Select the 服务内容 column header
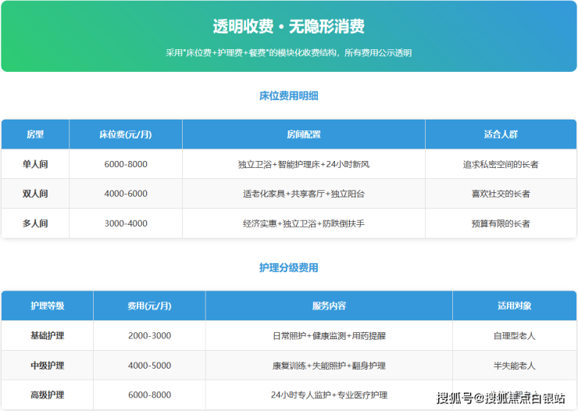The image size is (578, 411). tap(328, 306)
